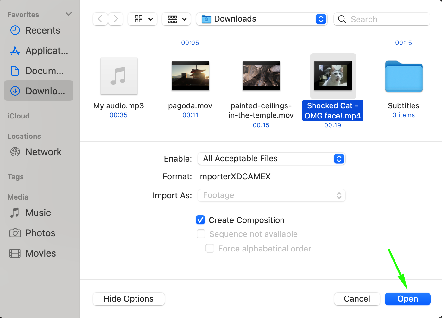Click the back navigation arrow
442x318 pixels.
click(100, 19)
